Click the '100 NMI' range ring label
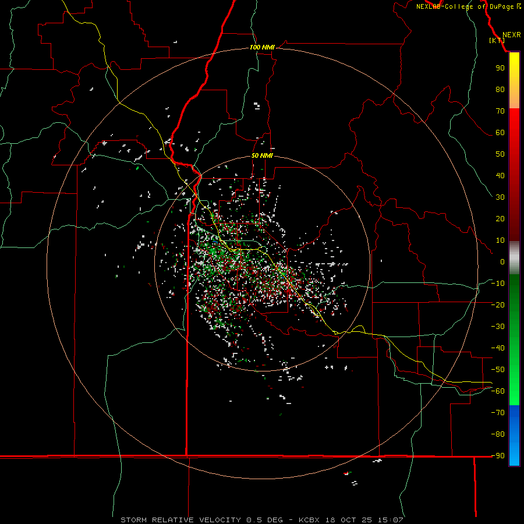Viewport: 524px width, 524px height. coord(262,48)
